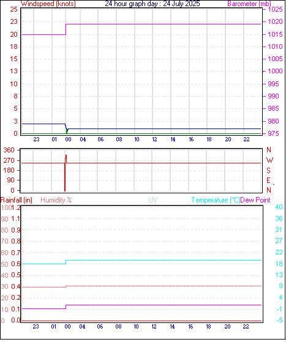The image size is (286, 342).
Task: Click the '24 hour graph day : 24 July 2025' heading
Action: point(152,4)
